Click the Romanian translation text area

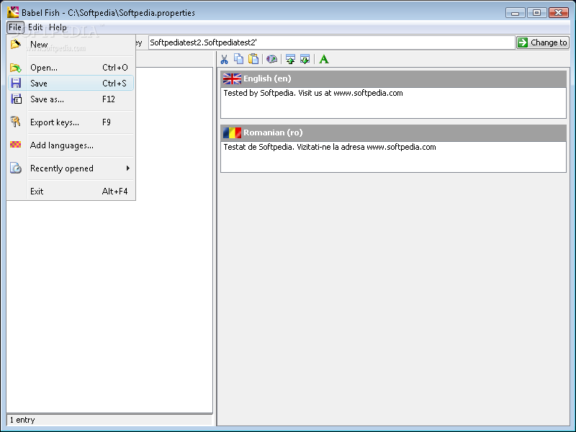point(393,157)
